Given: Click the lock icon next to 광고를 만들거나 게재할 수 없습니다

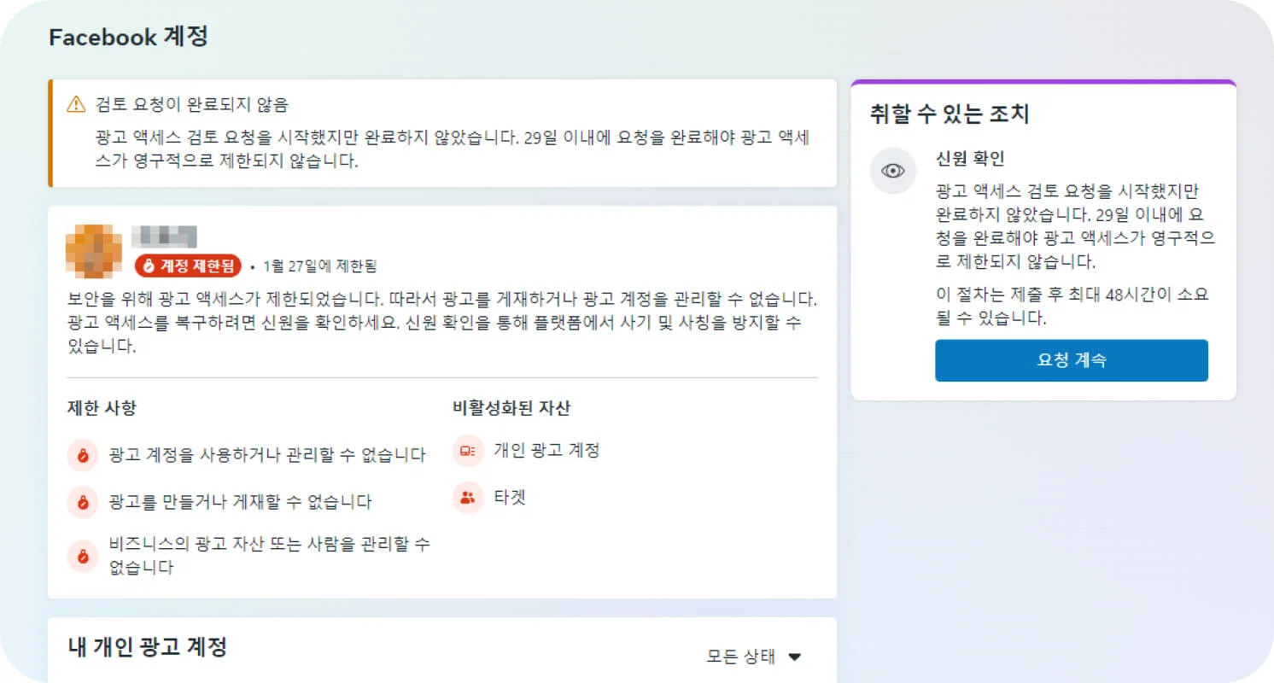Looking at the screenshot, I should tap(83, 502).
